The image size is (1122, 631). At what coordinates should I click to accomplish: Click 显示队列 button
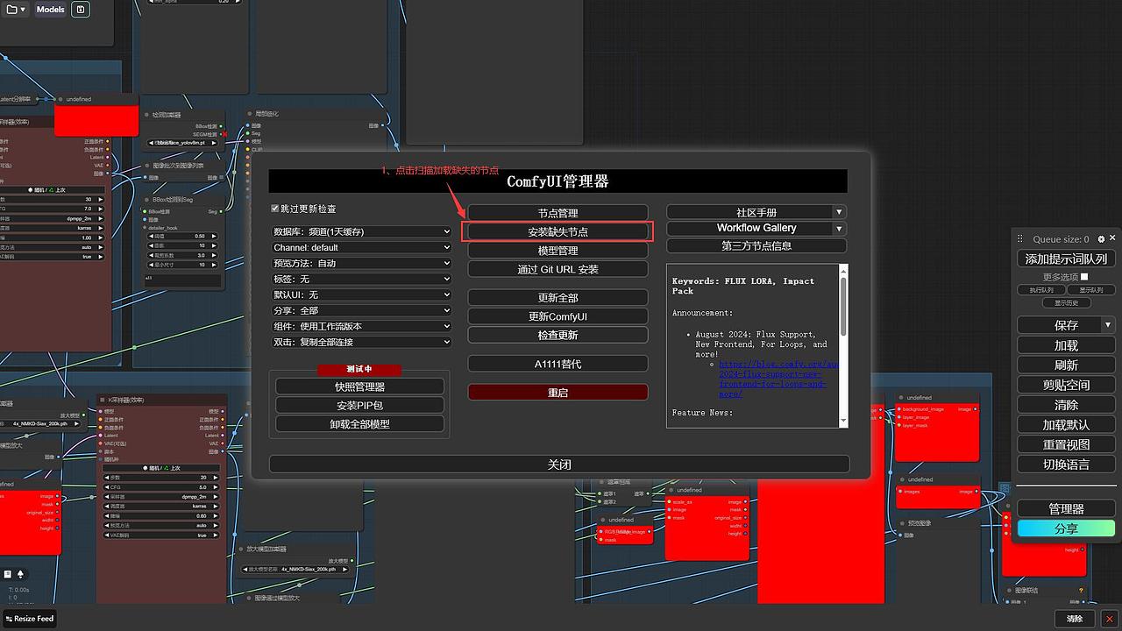click(x=1091, y=290)
